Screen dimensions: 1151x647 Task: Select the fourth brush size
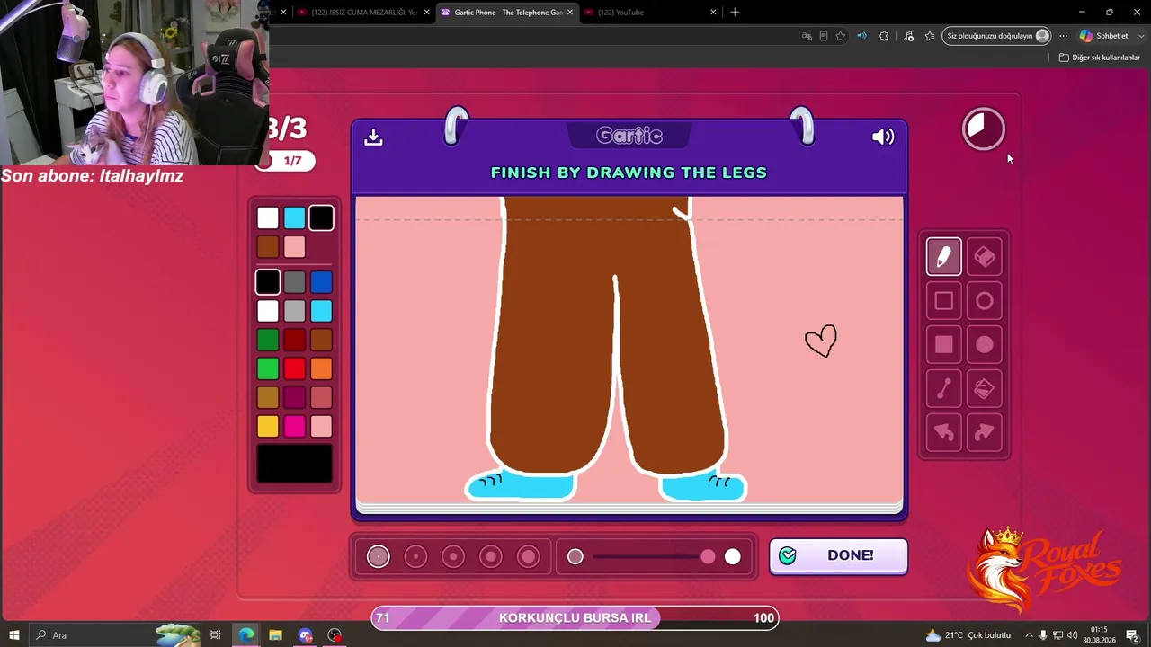491,557
